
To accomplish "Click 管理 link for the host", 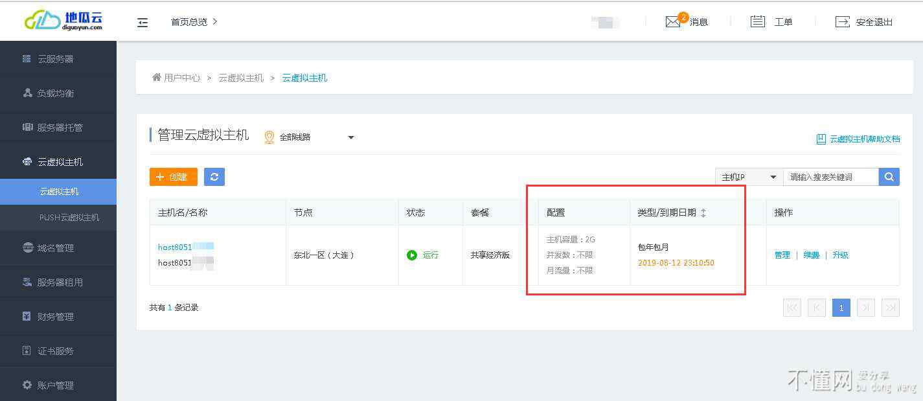I will coord(782,255).
